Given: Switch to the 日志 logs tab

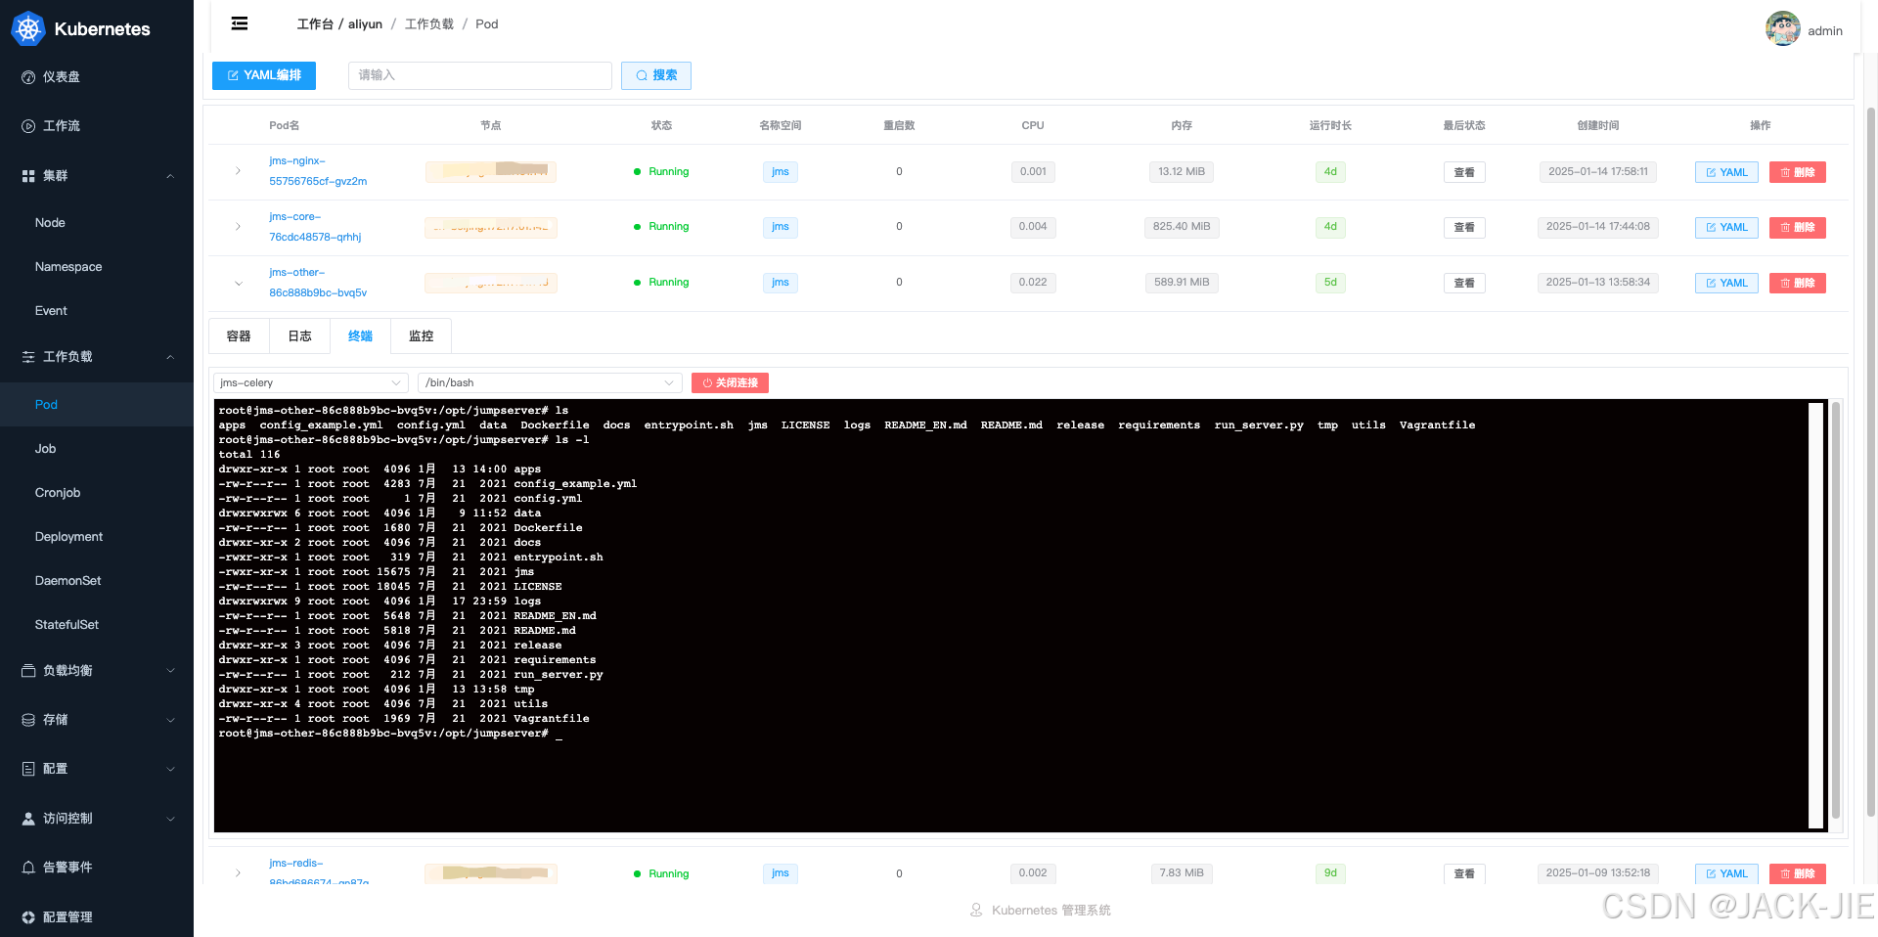Looking at the screenshot, I should 299,335.
